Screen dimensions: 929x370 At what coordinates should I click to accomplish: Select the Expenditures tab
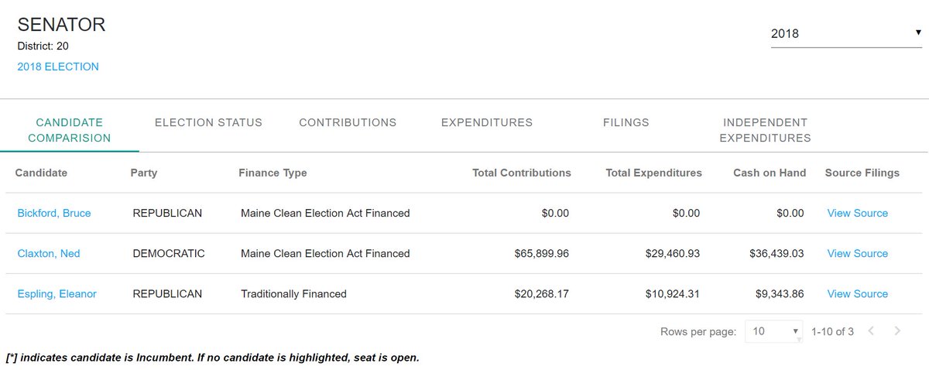point(487,122)
